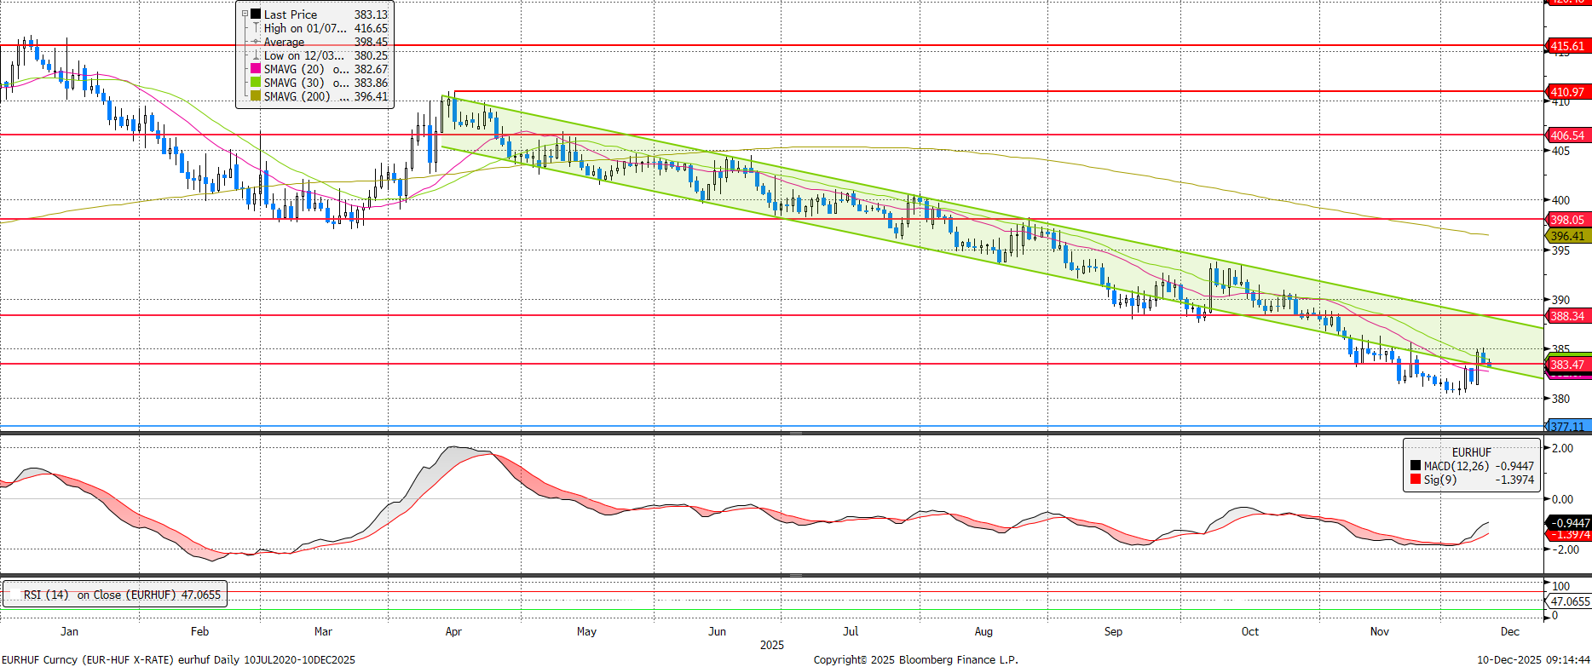Select the red Sig(9) legend swatch
The width and height of the screenshot is (1592, 667).
(x=1416, y=480)
